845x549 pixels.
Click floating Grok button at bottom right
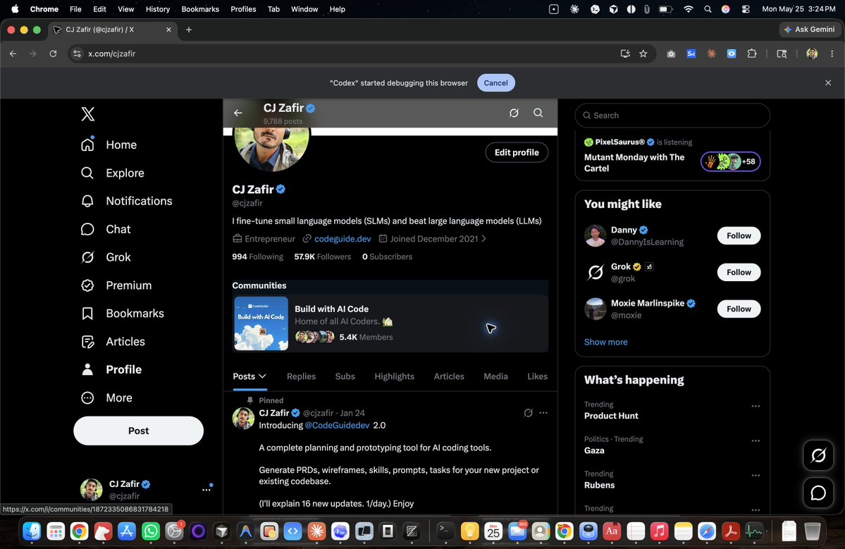(x=818, y=455)
